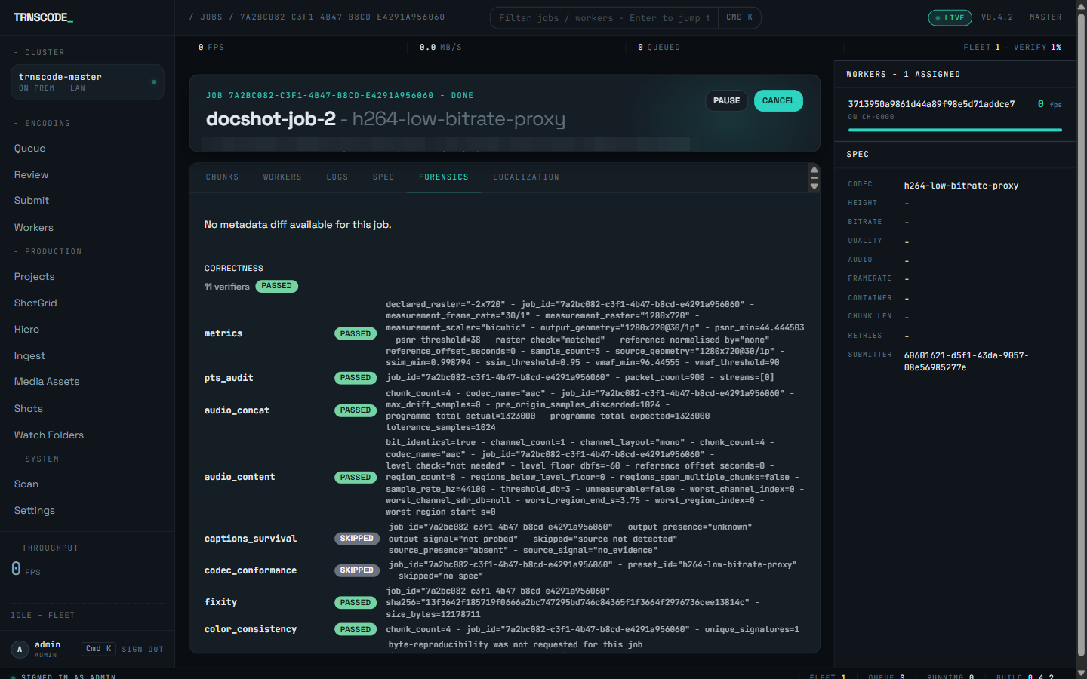
Task: Click the up arrow on the tab bar scroll control
Action: pyautogui.click(x=814, y=170)
